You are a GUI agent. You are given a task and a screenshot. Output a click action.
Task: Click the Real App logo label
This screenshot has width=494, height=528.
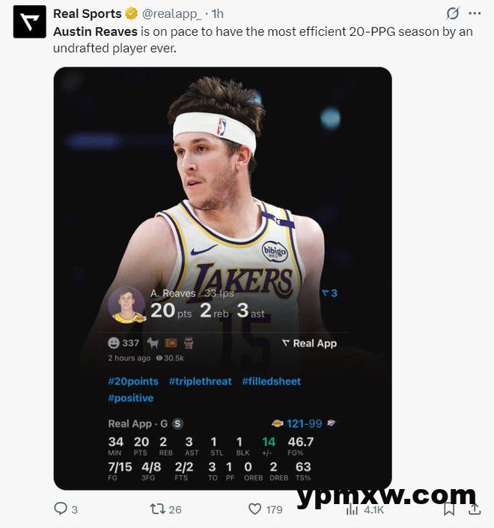(309, 343)
